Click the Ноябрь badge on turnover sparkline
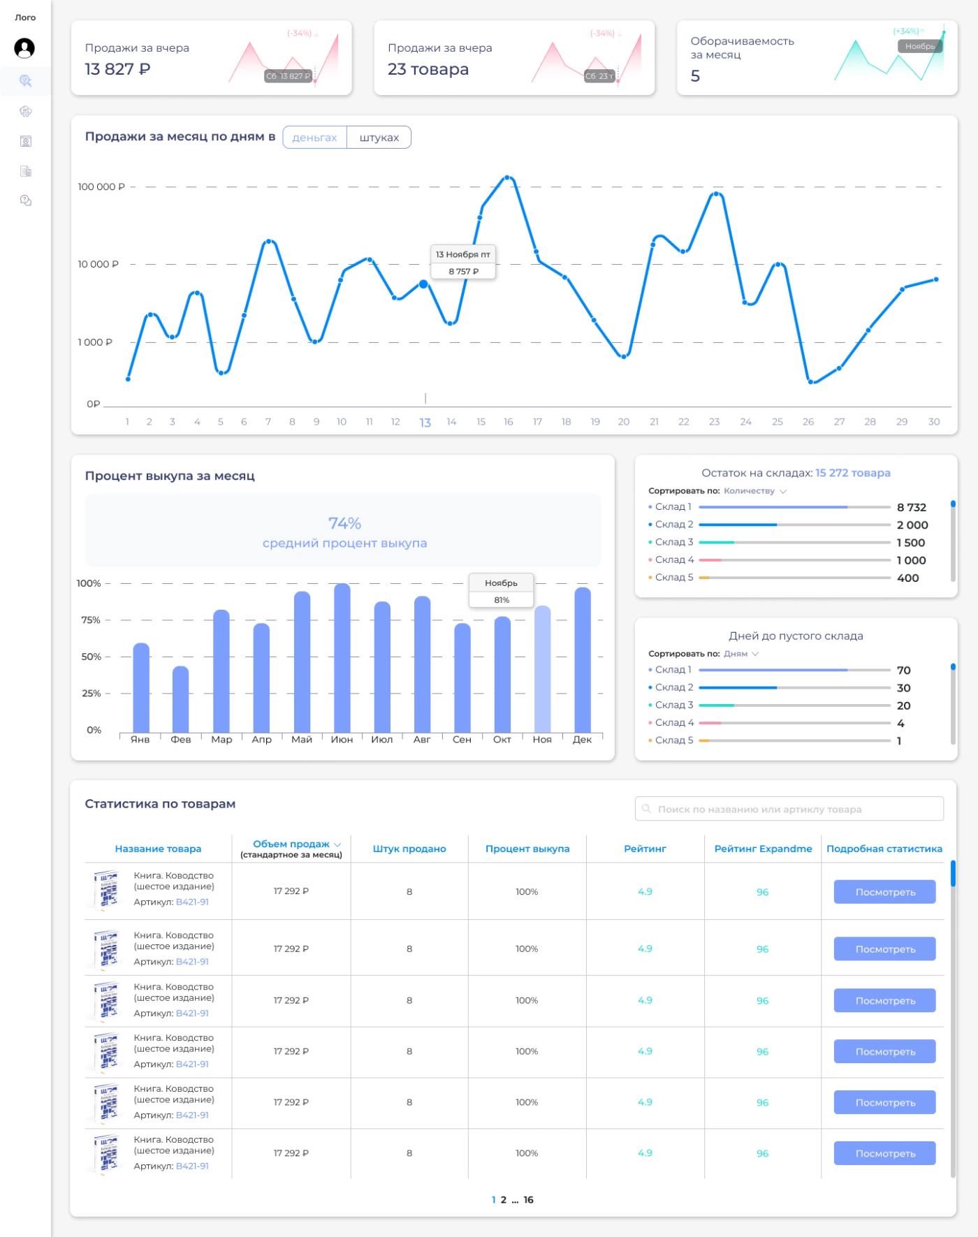 coord(920,46)
